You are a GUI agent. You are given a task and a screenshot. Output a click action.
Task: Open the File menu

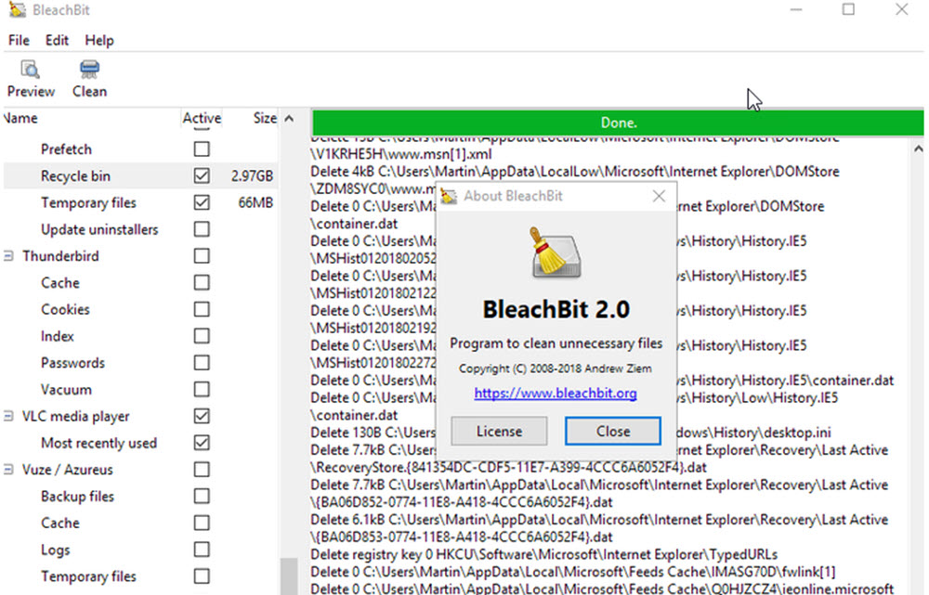19,40
